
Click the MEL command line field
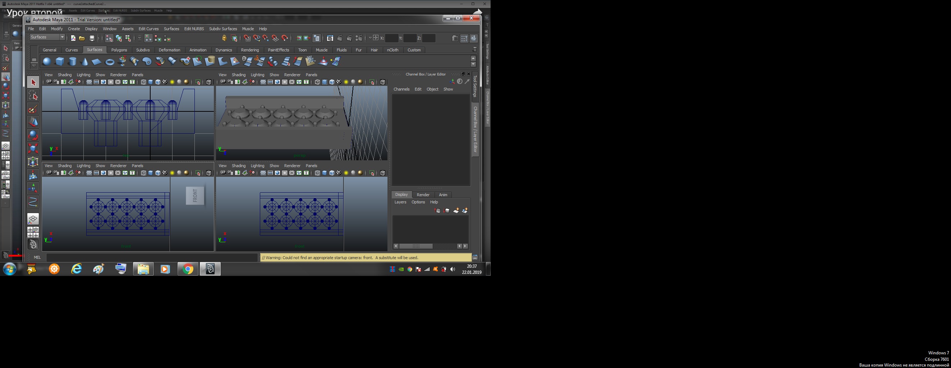click(152, 257)
